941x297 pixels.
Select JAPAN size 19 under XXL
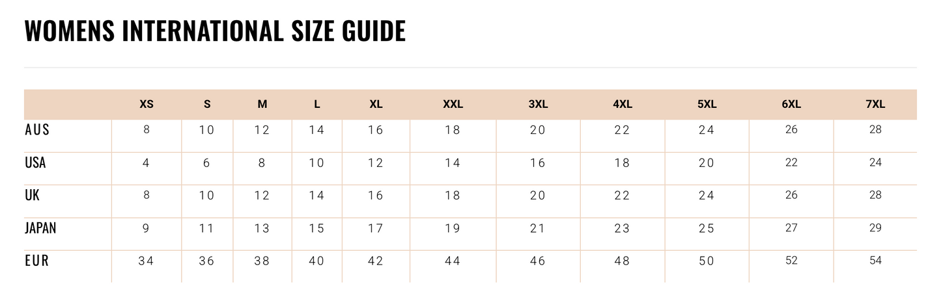click(453, 228)
